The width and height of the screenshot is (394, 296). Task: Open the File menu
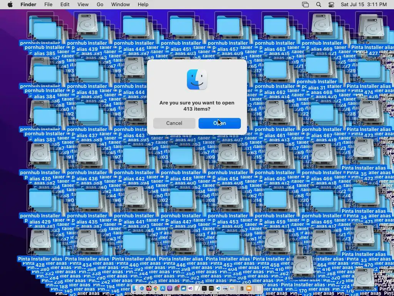pos(48,5)
